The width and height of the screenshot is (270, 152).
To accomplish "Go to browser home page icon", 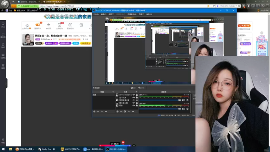I will [x=2, y=10].
